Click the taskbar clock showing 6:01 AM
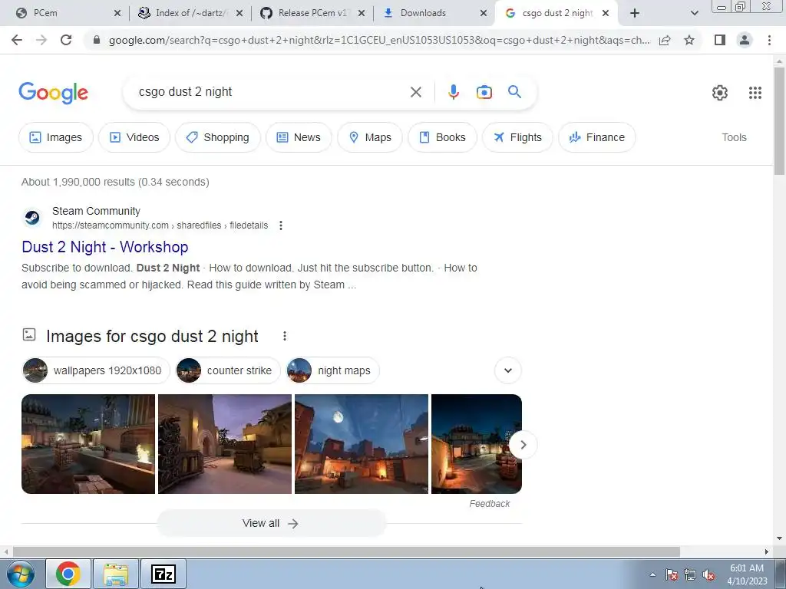 (x=747, y=574)
